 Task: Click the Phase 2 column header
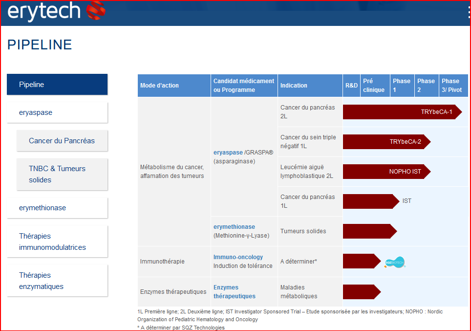[x=427, y=86]
